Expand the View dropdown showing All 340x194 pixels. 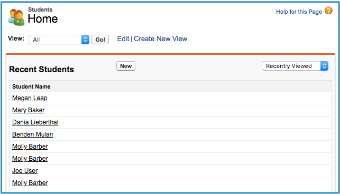59,40
